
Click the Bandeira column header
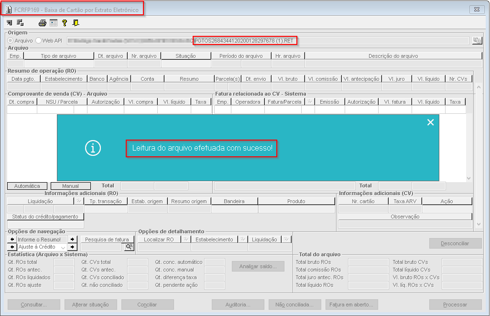coord(234,201)
